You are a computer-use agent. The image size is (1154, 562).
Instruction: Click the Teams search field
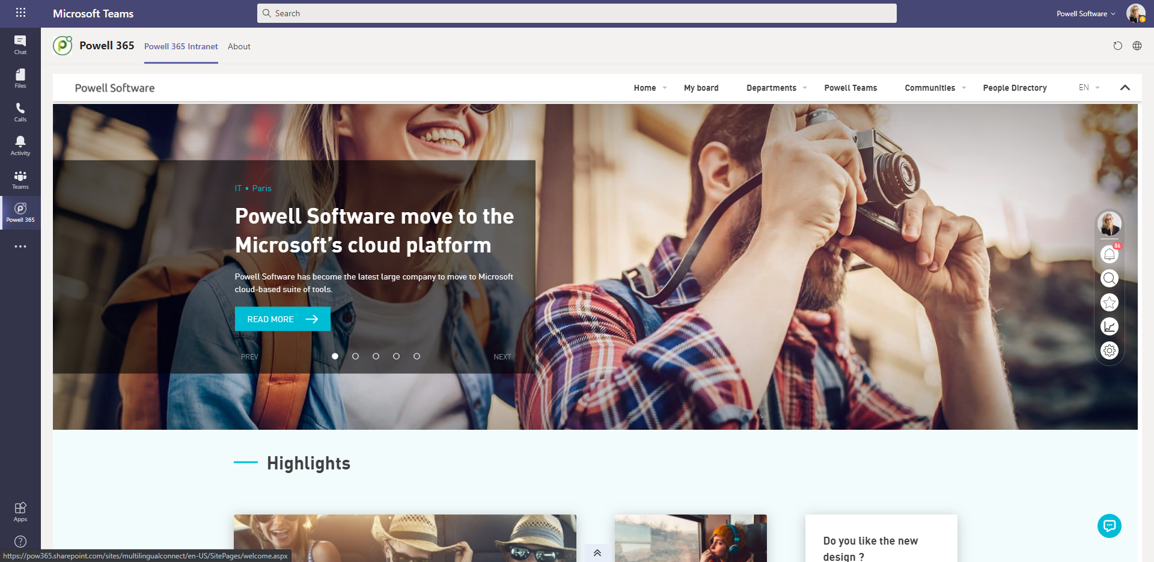577,13
